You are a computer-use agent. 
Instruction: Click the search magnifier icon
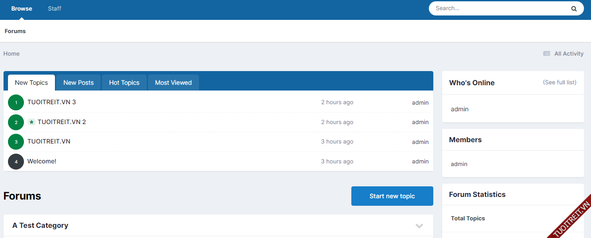point(574,8)
